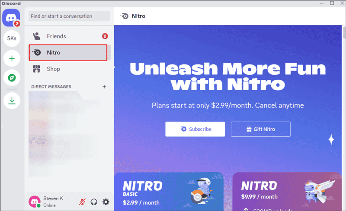
Task: Click the Friends pending badge with 2
Action: click(x=105, y=36)
